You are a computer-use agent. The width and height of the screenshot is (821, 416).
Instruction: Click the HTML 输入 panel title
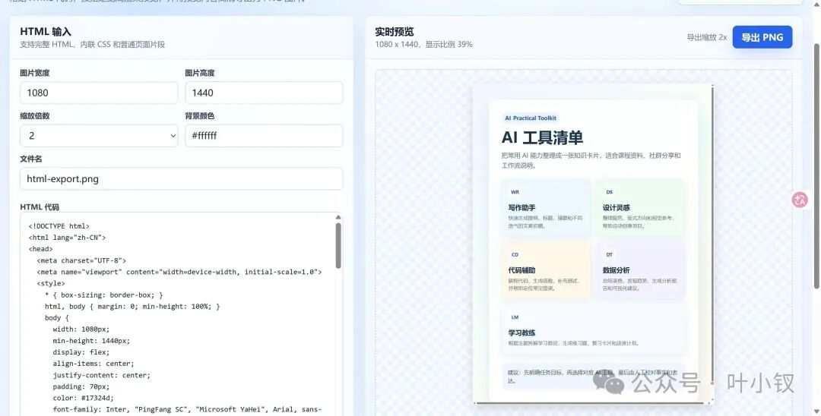pos(46,32)
